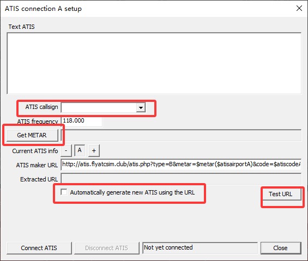The image size is (308, 261).
Task: Advance ATIS info letter with plus button
Action: tap(94, 150)
